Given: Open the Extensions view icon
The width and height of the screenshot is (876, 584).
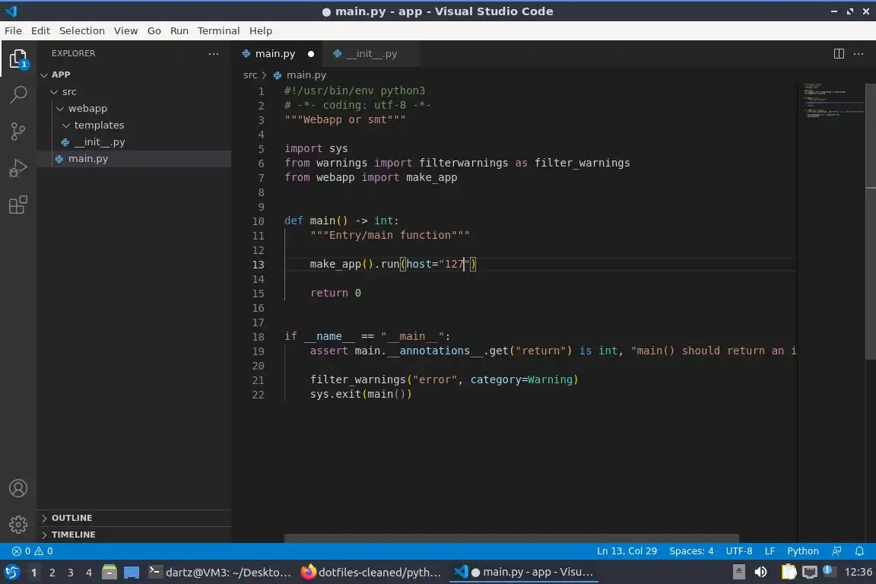Looking at the screenshot, I should (18, 205).
